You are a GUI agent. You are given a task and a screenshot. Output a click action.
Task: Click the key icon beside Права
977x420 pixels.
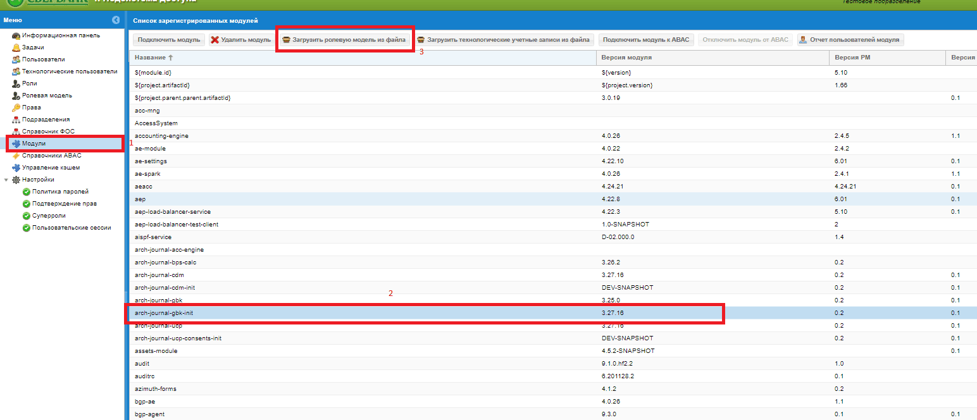pos(16,108)
